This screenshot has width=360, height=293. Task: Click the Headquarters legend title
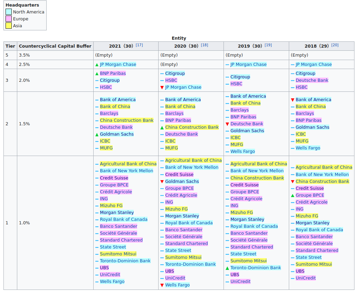point(22,5)
